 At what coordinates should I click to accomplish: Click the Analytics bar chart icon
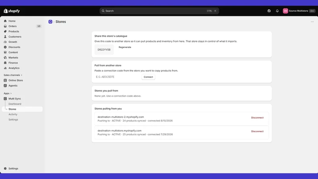(5, 68)
